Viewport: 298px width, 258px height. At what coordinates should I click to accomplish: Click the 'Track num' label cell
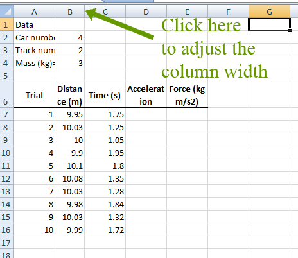(35, 50)
